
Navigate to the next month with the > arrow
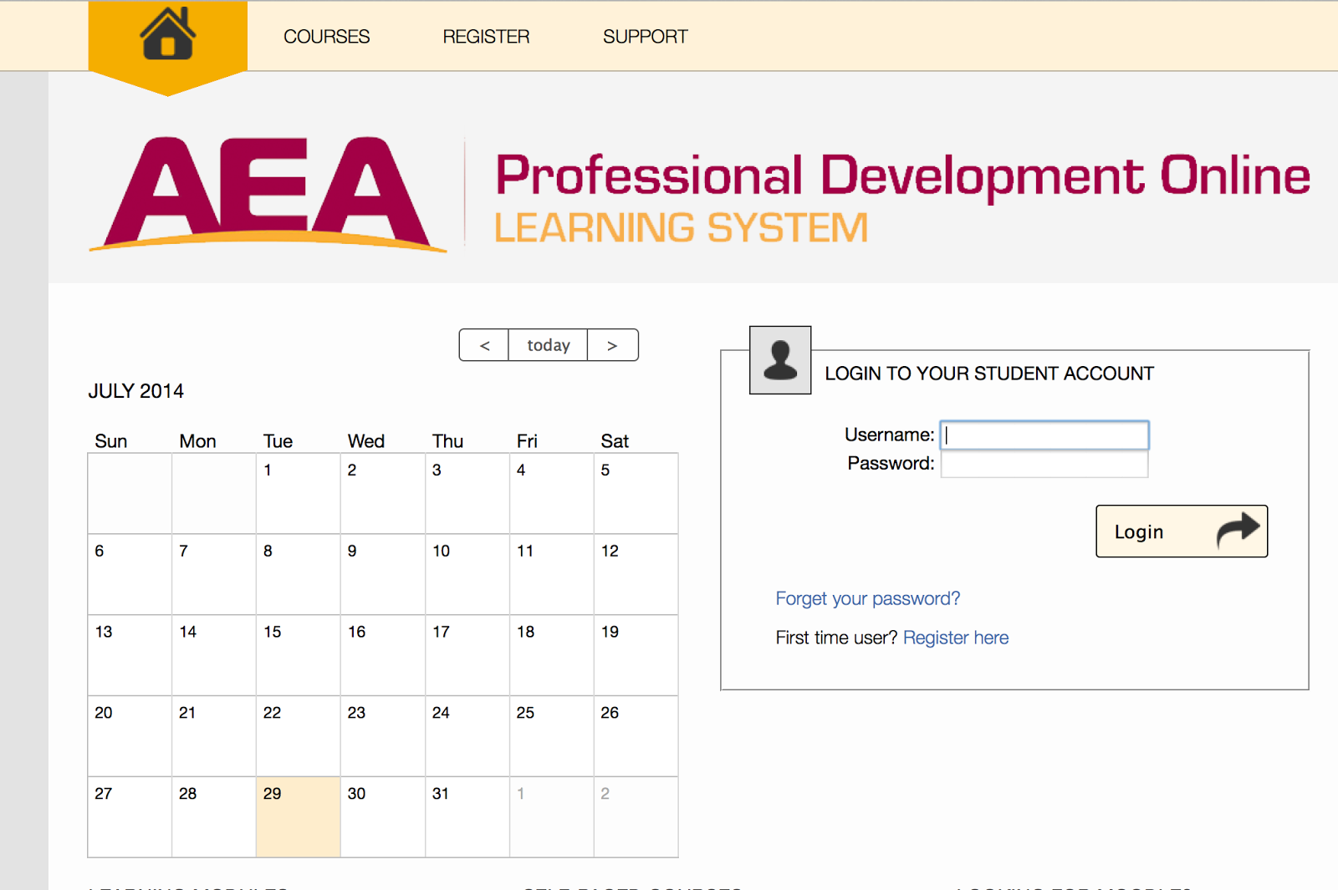pos(613,344)
